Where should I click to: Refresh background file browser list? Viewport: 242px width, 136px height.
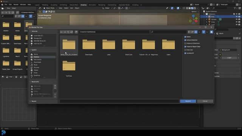pos(13,12)
